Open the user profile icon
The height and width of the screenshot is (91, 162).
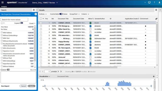[159, 3]
